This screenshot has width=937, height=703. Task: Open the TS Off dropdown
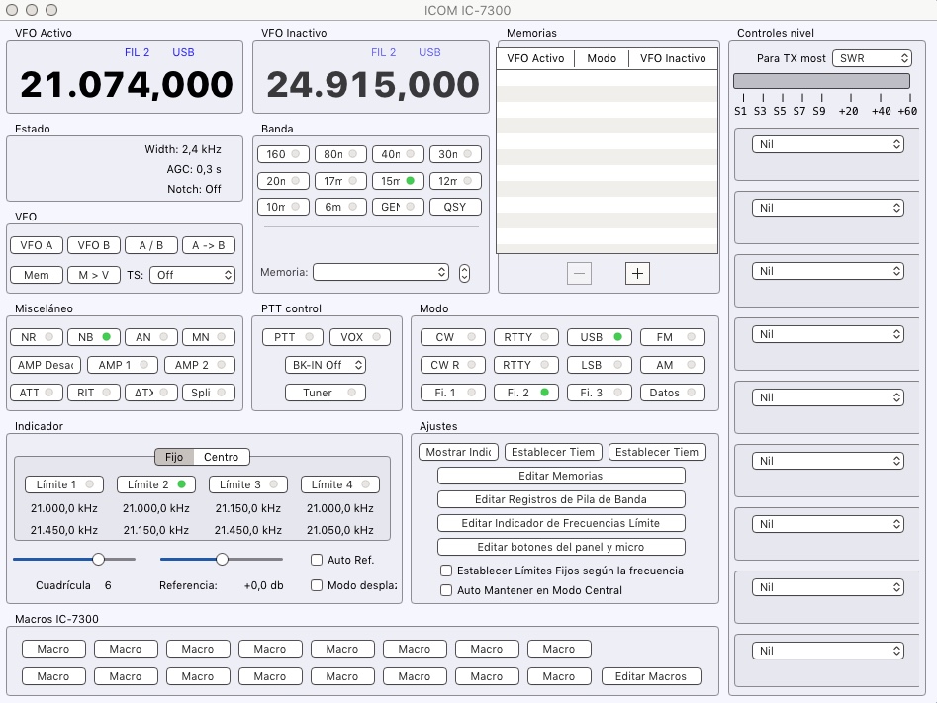pyautogui.click(x=192, y=275)
